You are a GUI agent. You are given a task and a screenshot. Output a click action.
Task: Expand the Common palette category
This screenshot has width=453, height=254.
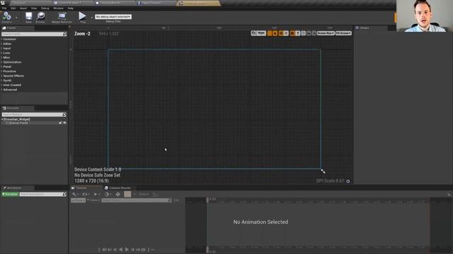point(9,40)
